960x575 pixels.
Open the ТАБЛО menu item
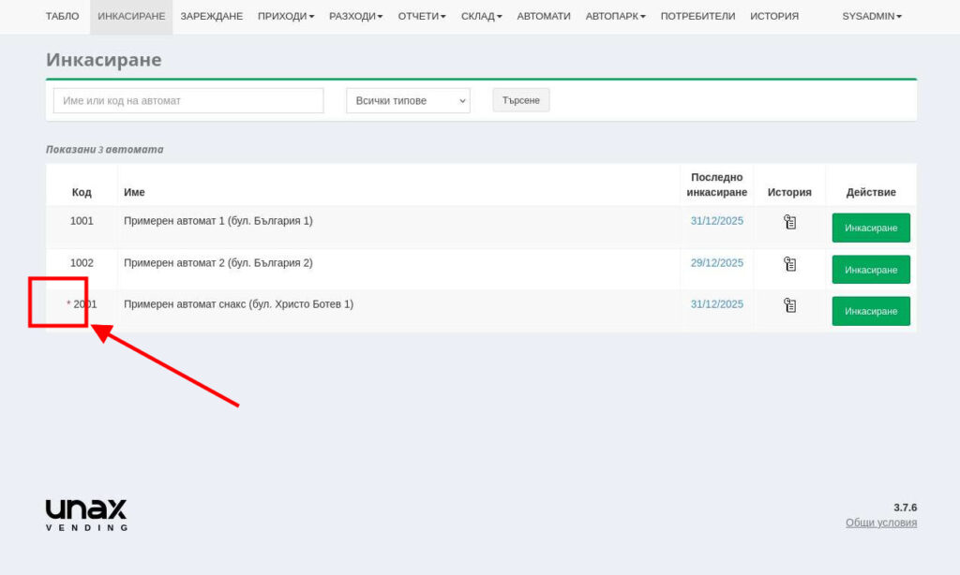63,17
